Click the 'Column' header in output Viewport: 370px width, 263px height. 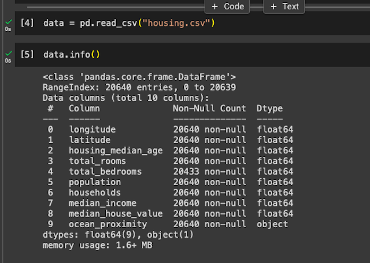(84, 108)
